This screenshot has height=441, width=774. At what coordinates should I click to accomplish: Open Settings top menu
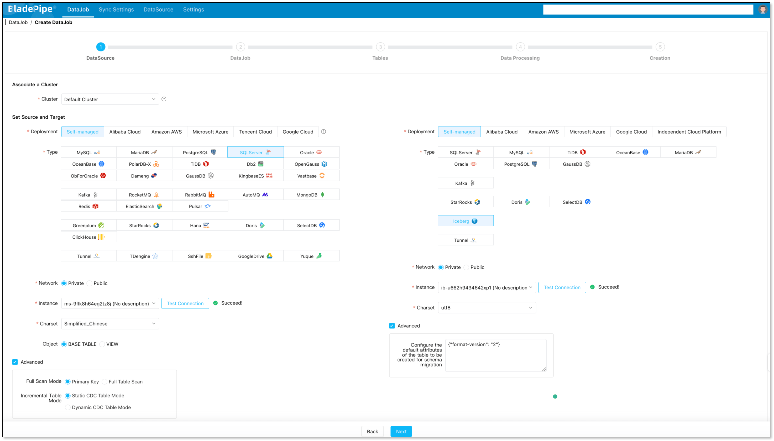click(x=193, y=9)
